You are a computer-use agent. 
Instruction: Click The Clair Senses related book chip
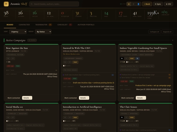coord(70,70)
